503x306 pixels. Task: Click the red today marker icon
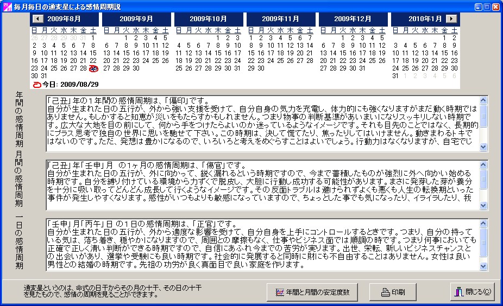[37, 85]
